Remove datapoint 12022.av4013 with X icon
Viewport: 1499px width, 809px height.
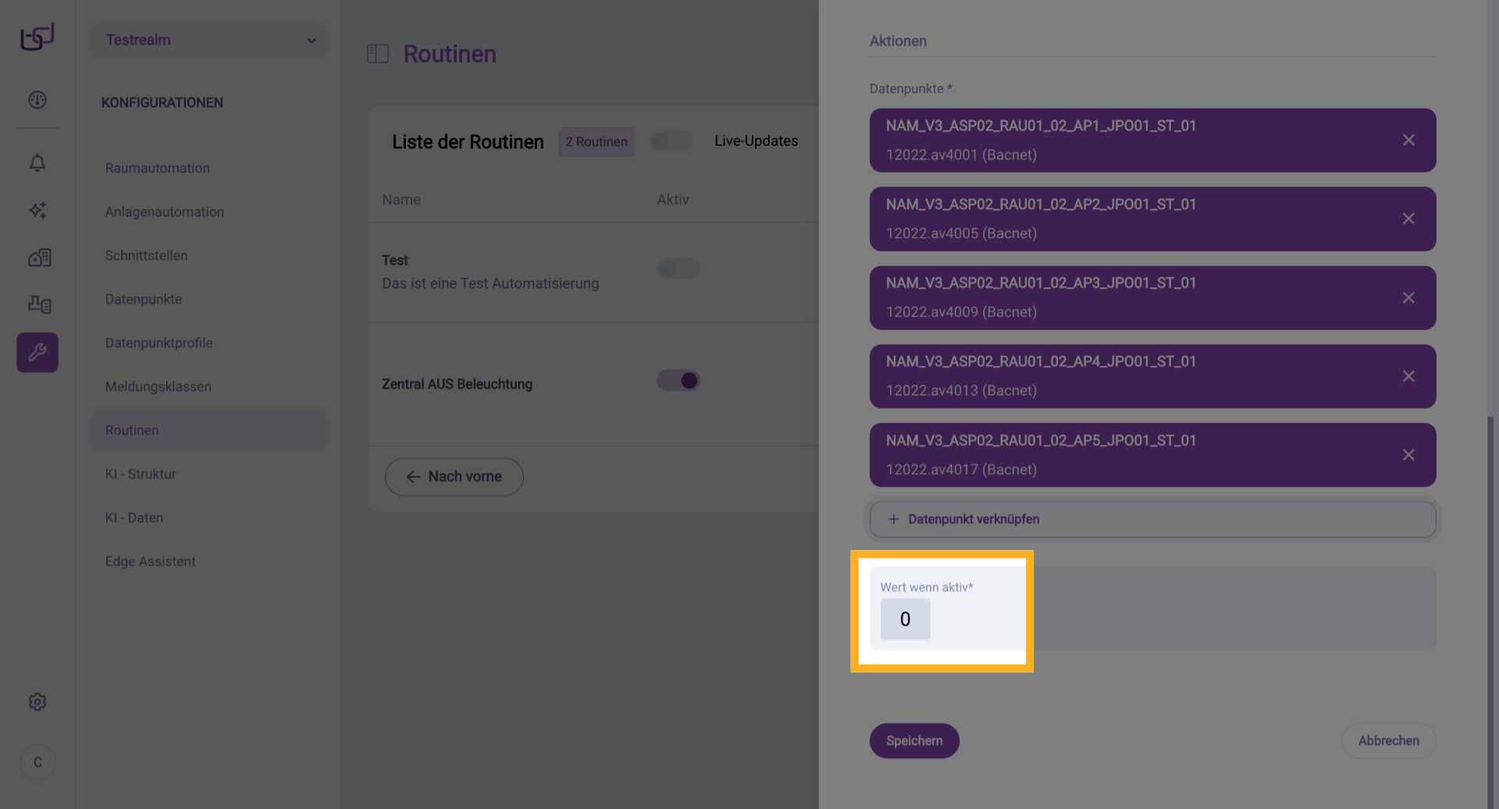pos(1408,377)
